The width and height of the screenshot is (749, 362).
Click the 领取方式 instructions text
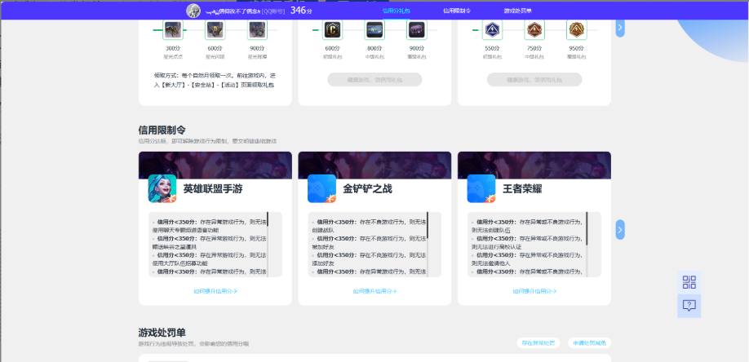point(215,80)
